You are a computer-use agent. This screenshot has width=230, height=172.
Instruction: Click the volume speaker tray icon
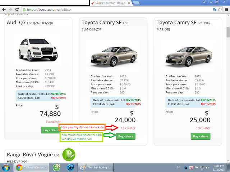tap(207, 168)
